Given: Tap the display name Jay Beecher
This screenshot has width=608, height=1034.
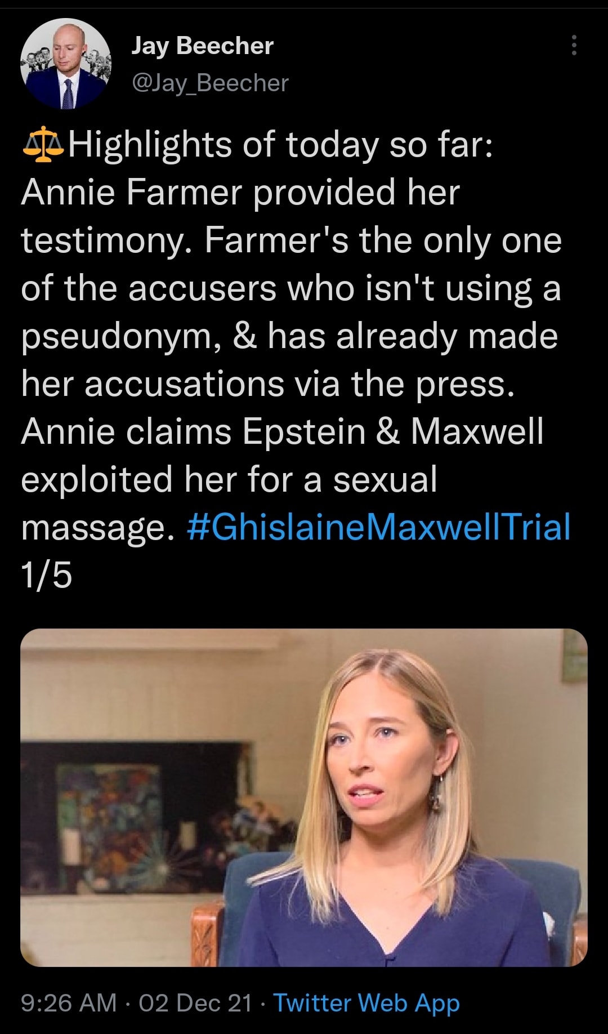Looking at the screenshot, I should (202, 46).
